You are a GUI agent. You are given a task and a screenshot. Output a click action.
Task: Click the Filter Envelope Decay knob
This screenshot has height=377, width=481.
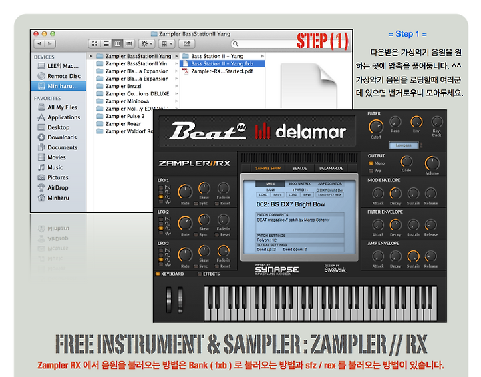[395, 225]
